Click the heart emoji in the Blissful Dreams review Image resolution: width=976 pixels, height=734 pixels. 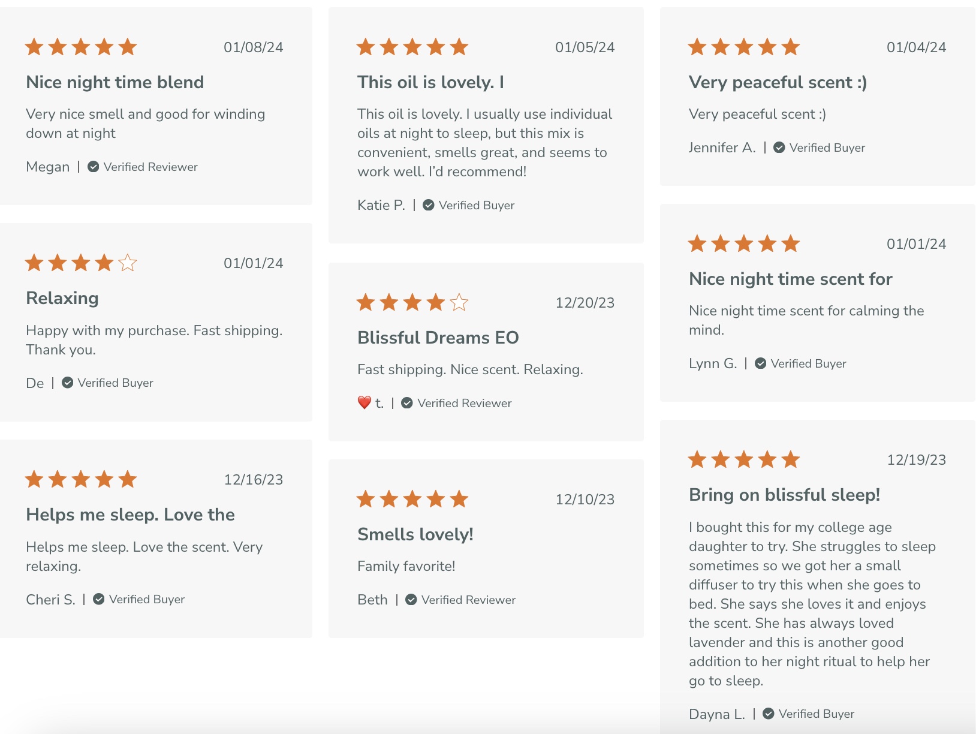click(365, 403)
